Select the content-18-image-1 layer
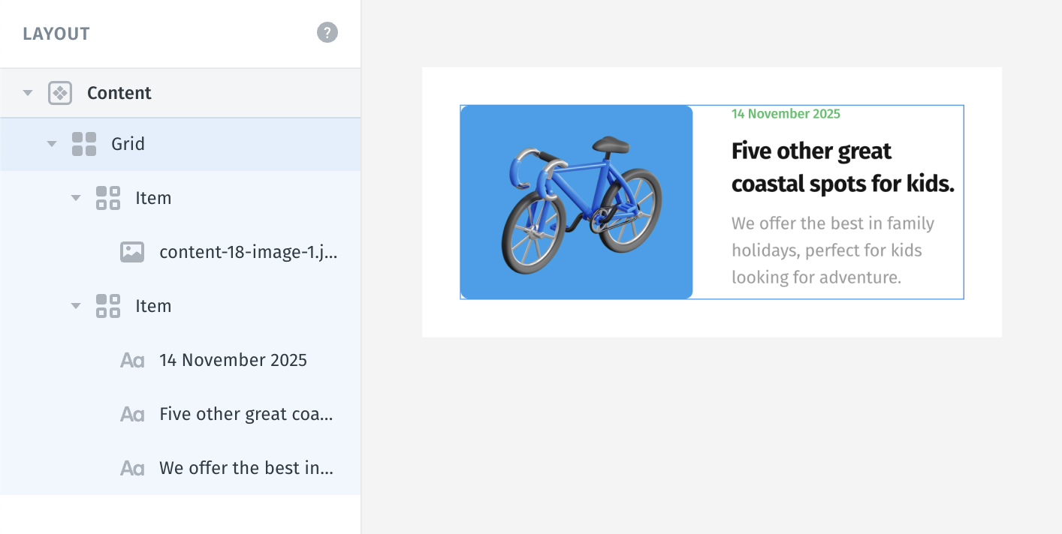 (x=180, y=252)
